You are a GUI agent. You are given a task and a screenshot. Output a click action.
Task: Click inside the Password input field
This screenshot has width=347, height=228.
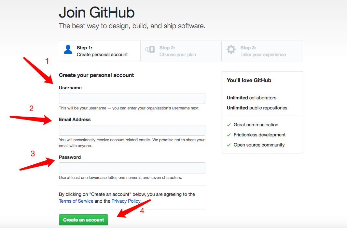(x=132, y=168)
